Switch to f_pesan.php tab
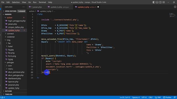The height and width of the screenshot is (99, 177). pyautogui.click(x=35, y=7)
